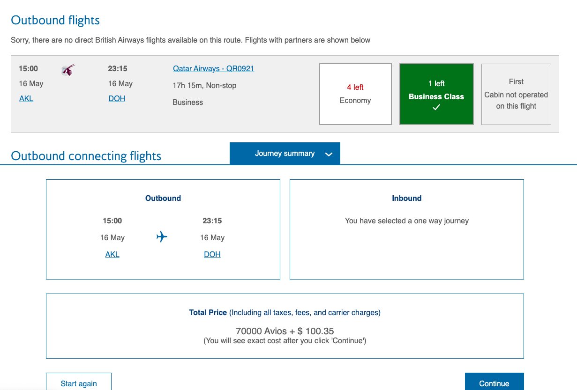577x390 pixels.
Task: Click the exact cost after Continue note
Action: (285, 340)
